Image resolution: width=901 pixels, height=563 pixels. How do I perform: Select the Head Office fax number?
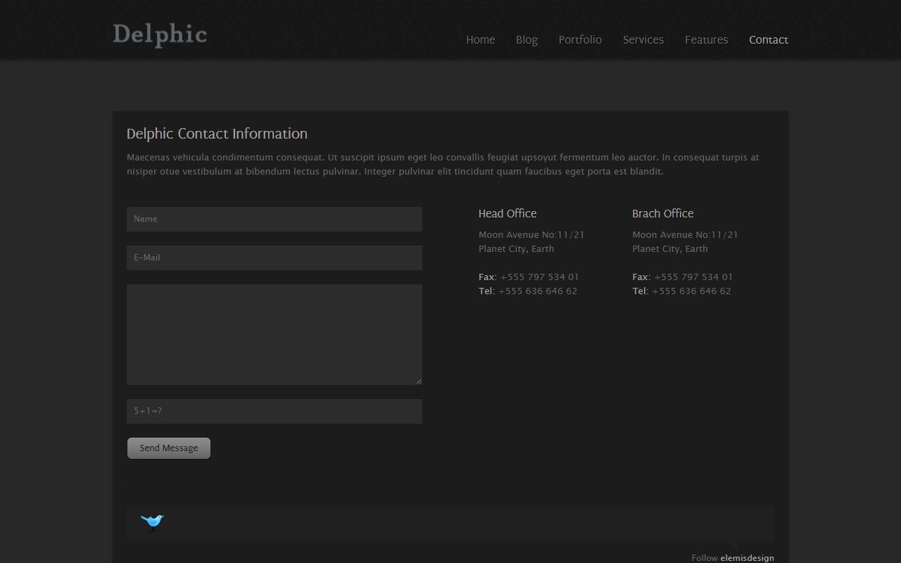(x=539, y=277)
